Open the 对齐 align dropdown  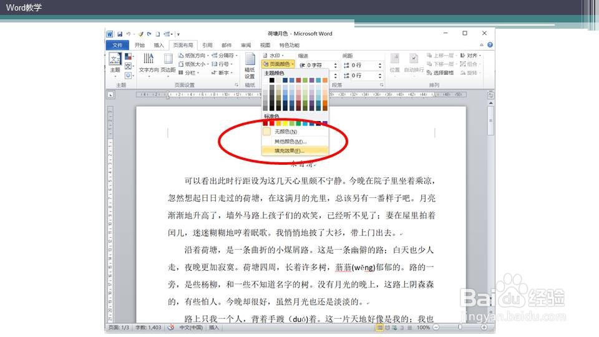pos(470,56)
